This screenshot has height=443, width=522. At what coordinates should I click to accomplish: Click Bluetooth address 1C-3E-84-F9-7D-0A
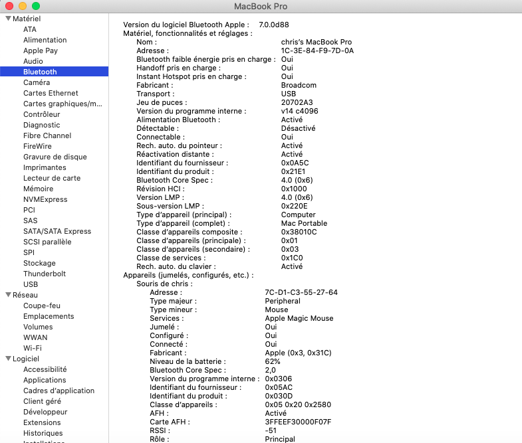point(317,50)
